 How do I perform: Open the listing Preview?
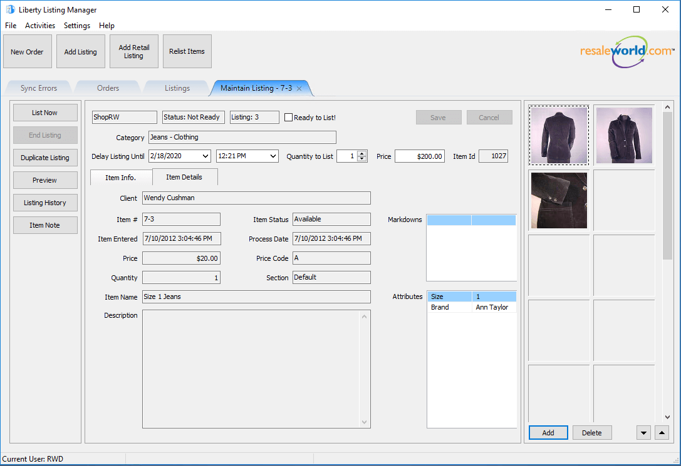click(45, 180)
